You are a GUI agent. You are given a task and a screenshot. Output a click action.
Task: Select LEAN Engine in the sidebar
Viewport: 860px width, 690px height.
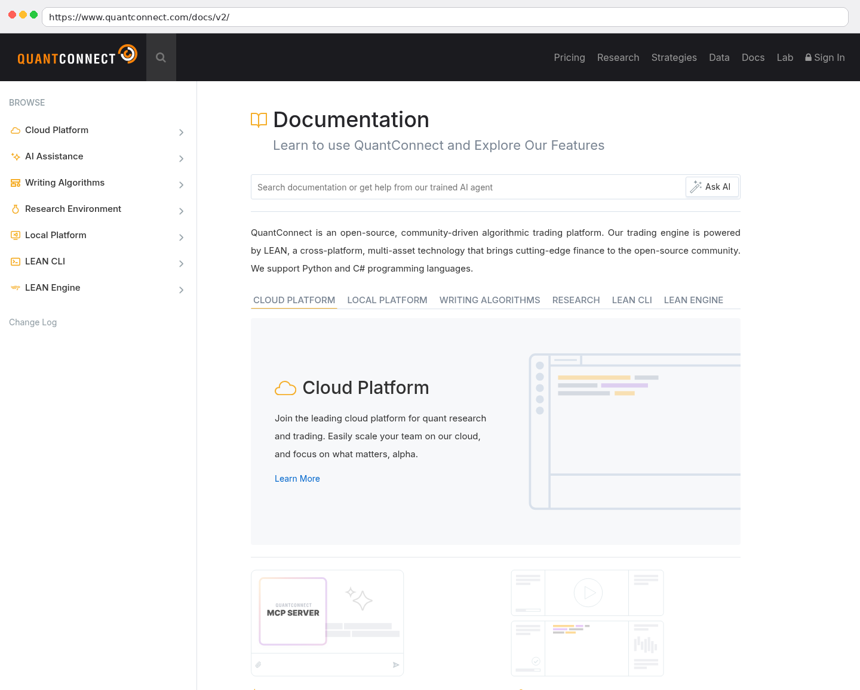coord(53,288)
